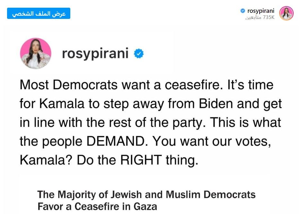
Task: Click the capitalized word RIGHT in post
Action: tap(141, 160)
